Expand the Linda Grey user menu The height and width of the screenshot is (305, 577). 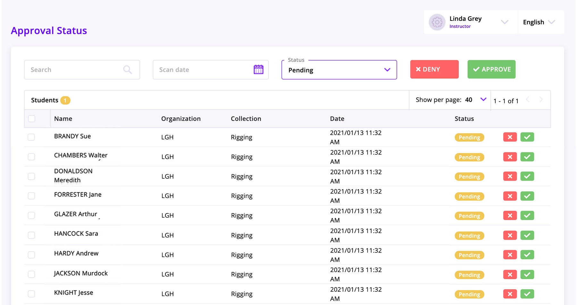click(505, 22)
